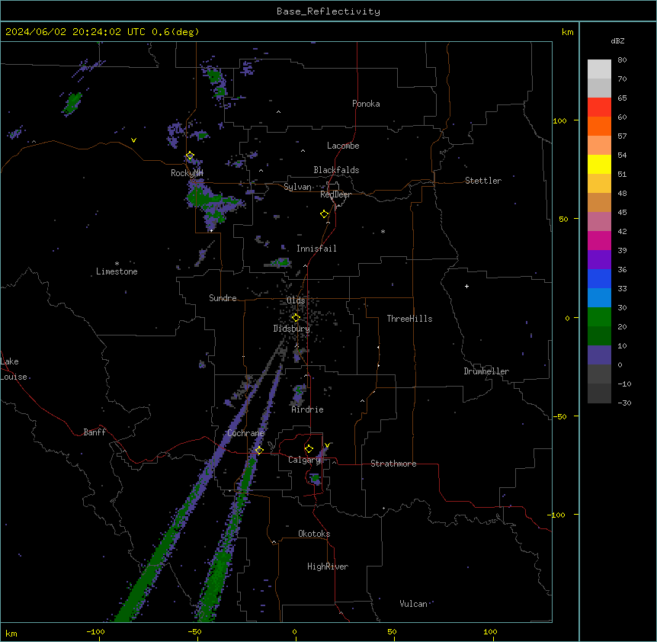The height and width of the screenshot is (642, 657).
Task: Click the Cochrane city label
Action: [x=246, y=433]
